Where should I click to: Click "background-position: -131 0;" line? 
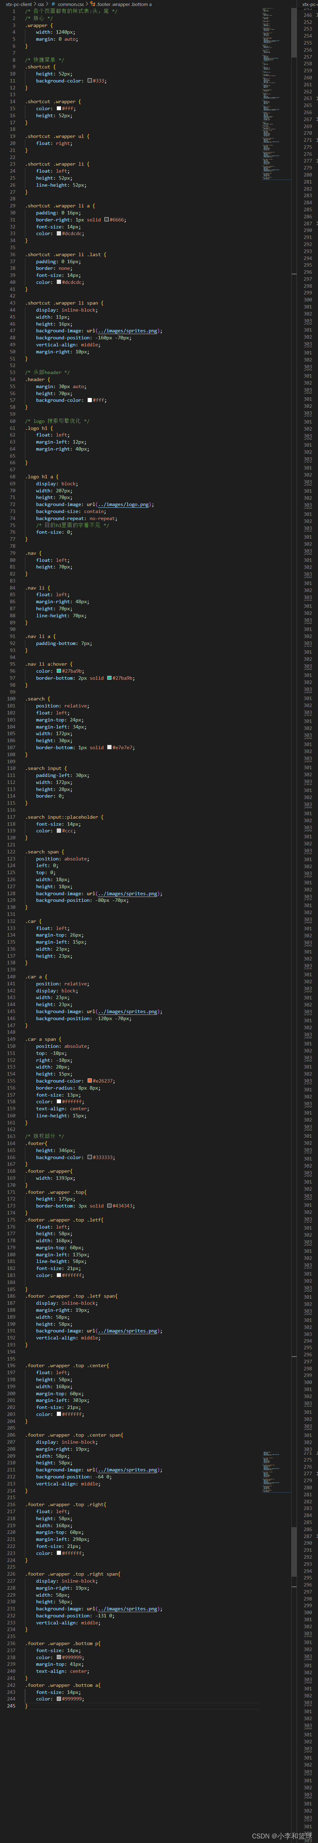click(75, 1616)
